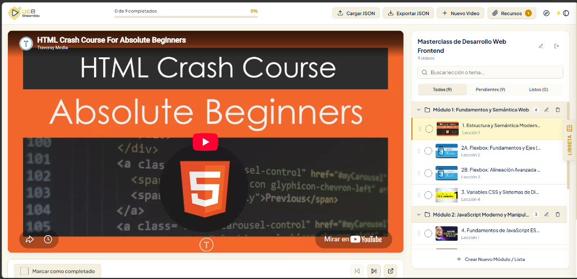
Task: Click Módulo 2: JavaScript Moderno title
Action: pyautogui.click(x=481, y=214)
